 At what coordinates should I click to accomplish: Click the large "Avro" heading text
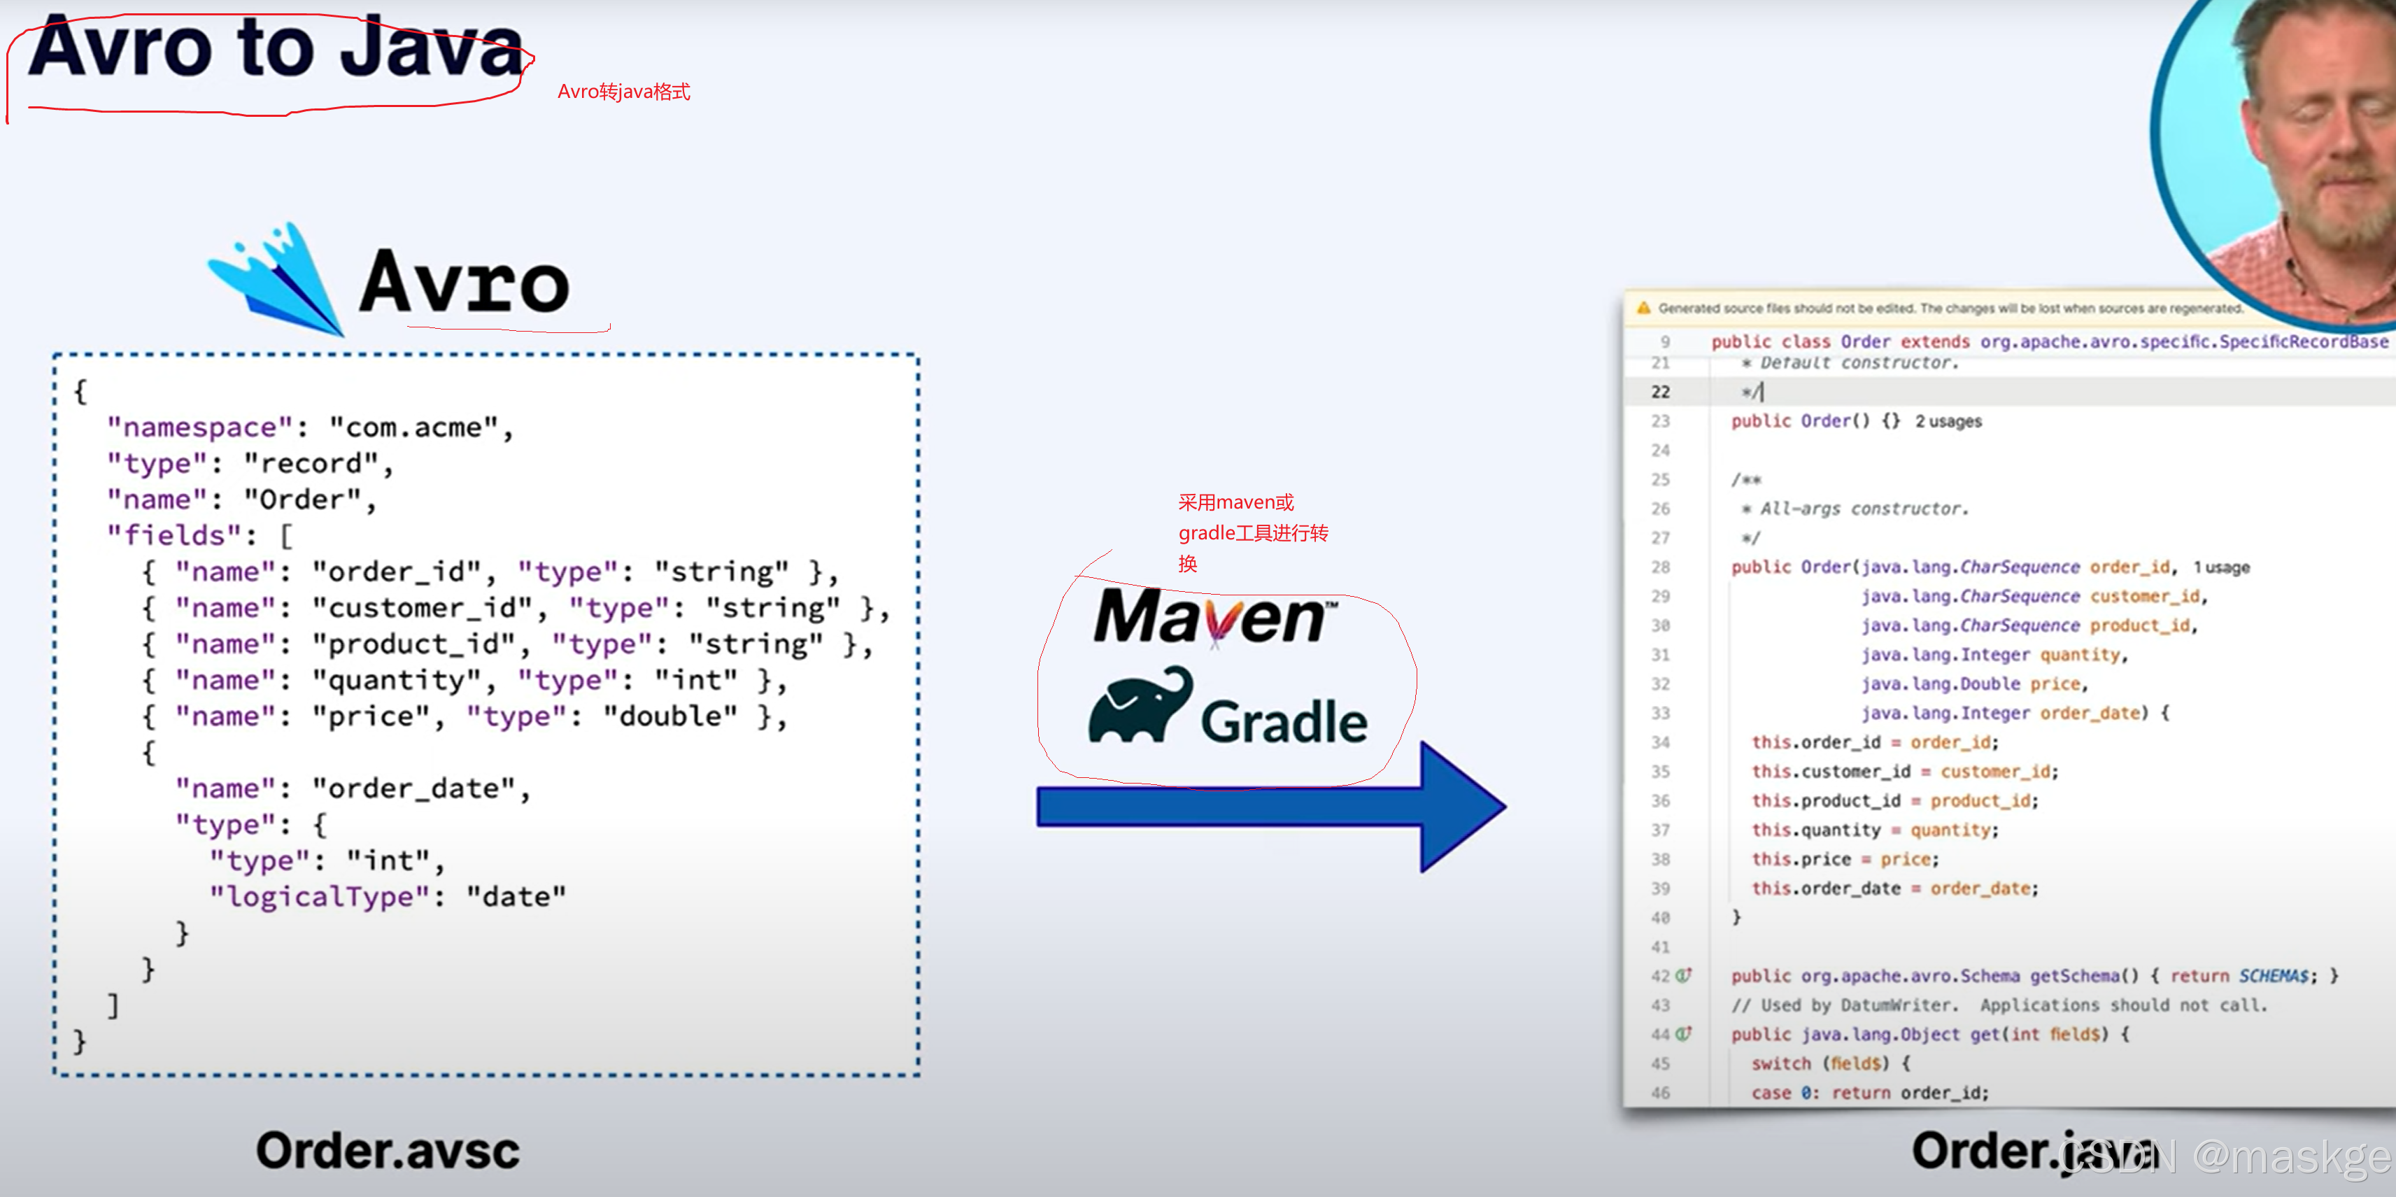tap(464, 283)
